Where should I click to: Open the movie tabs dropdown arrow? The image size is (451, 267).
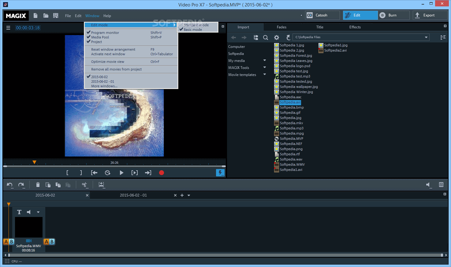click(x=189, y=195)
